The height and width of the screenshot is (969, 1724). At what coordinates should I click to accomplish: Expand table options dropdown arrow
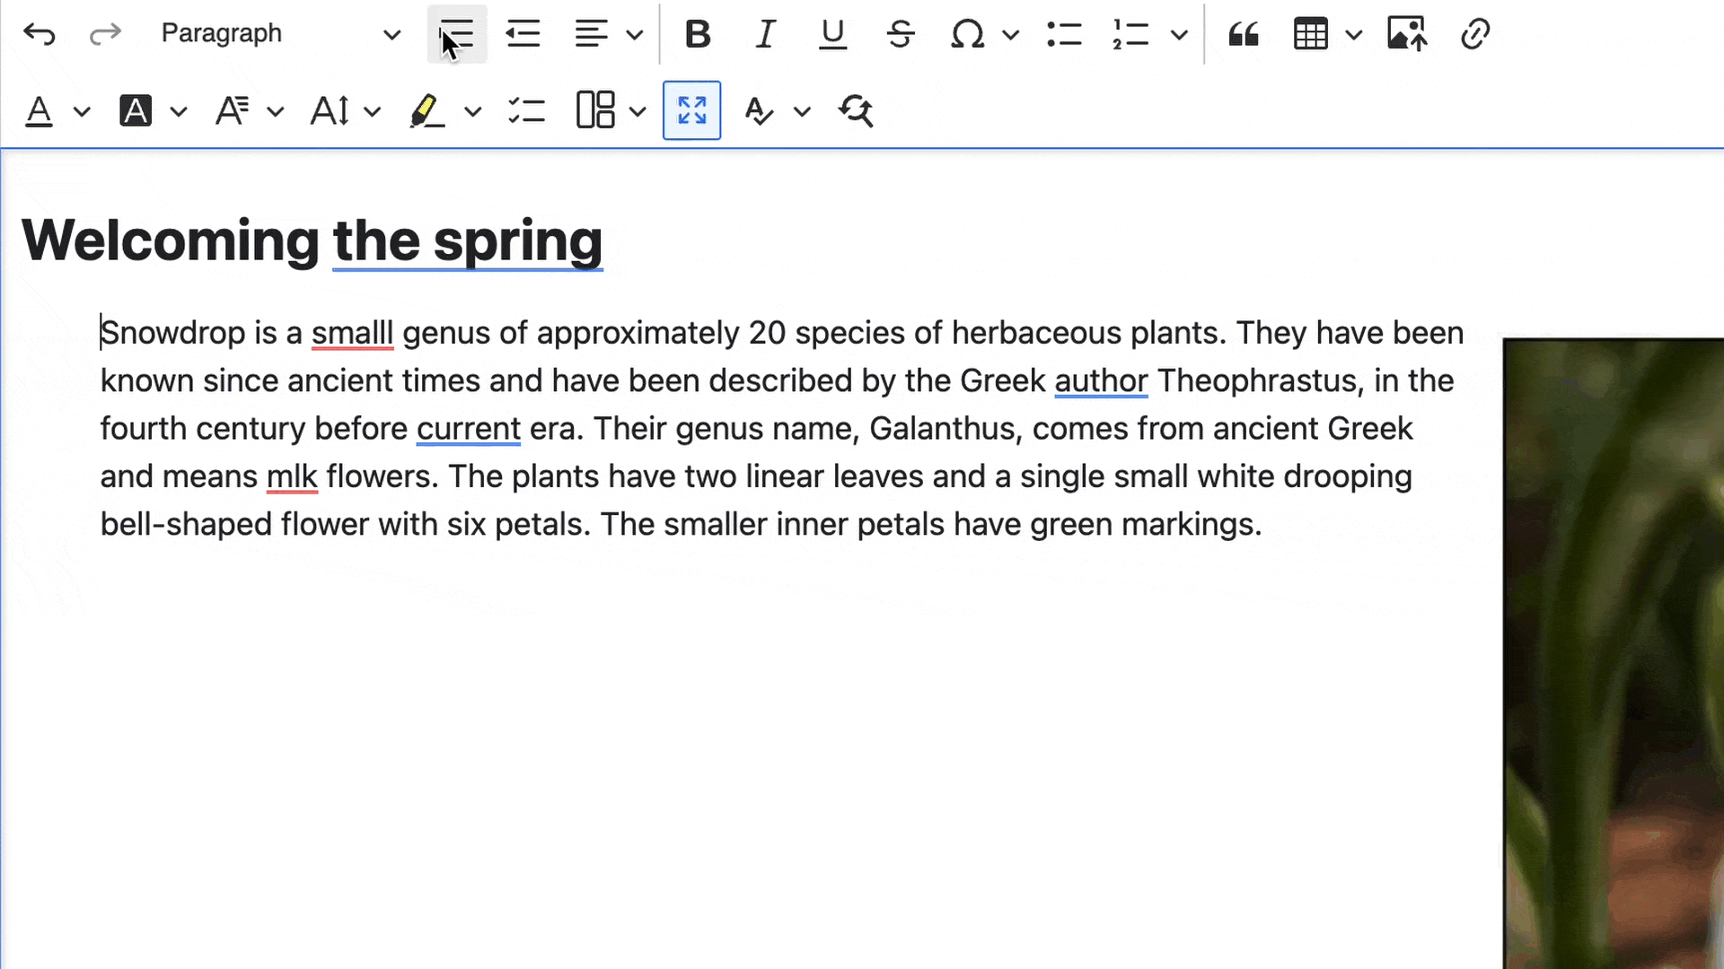pos(1354,35)
